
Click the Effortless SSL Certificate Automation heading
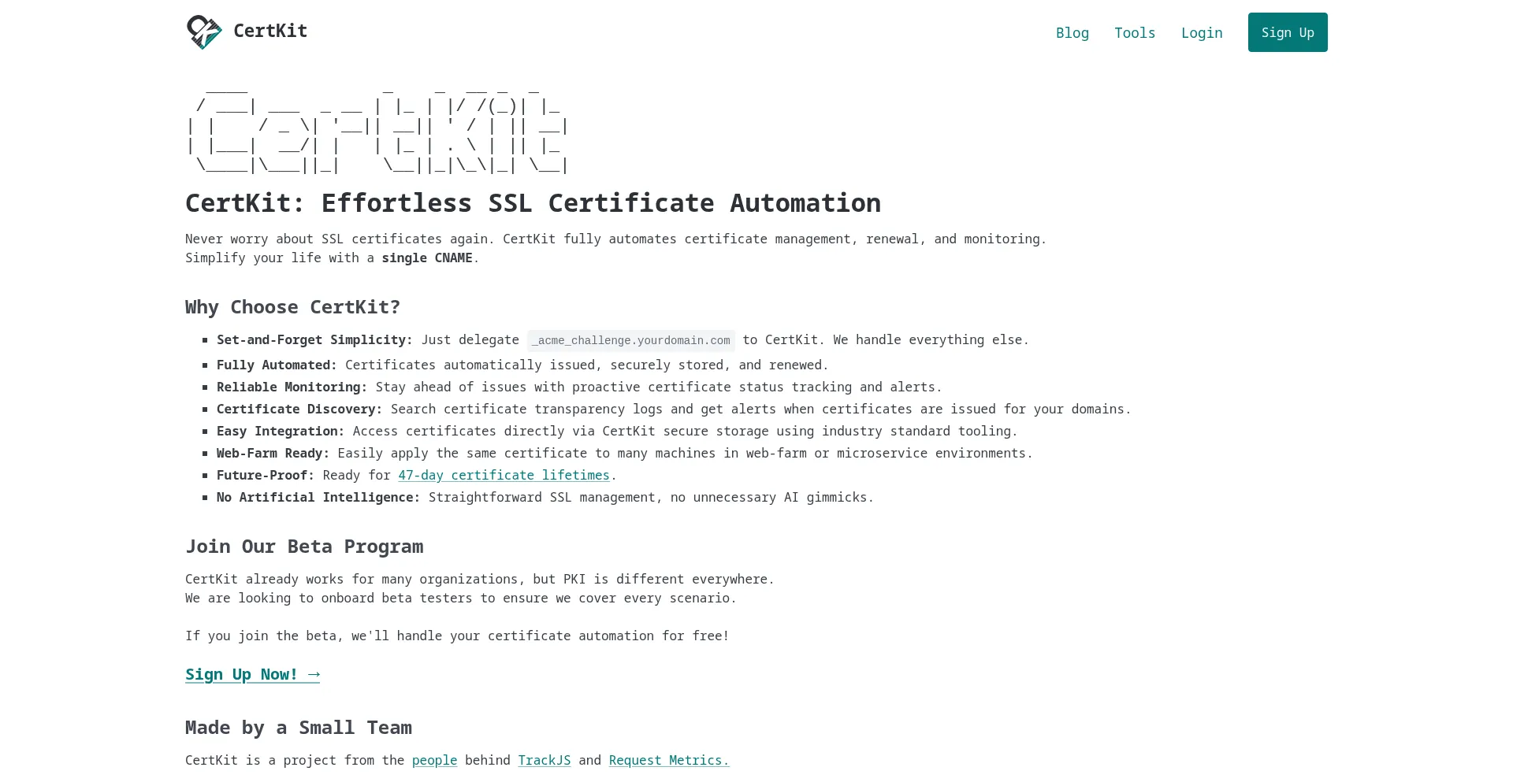533,203
